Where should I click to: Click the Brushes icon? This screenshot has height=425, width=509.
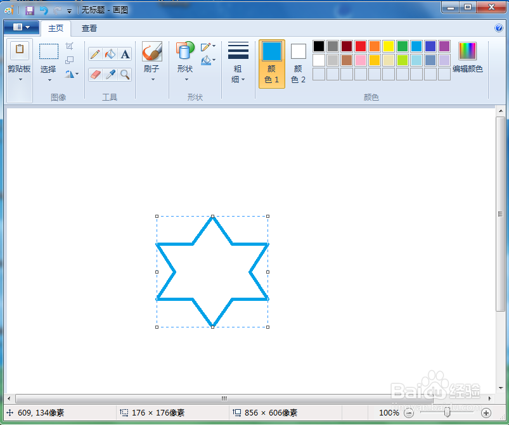tap(152, 51)
